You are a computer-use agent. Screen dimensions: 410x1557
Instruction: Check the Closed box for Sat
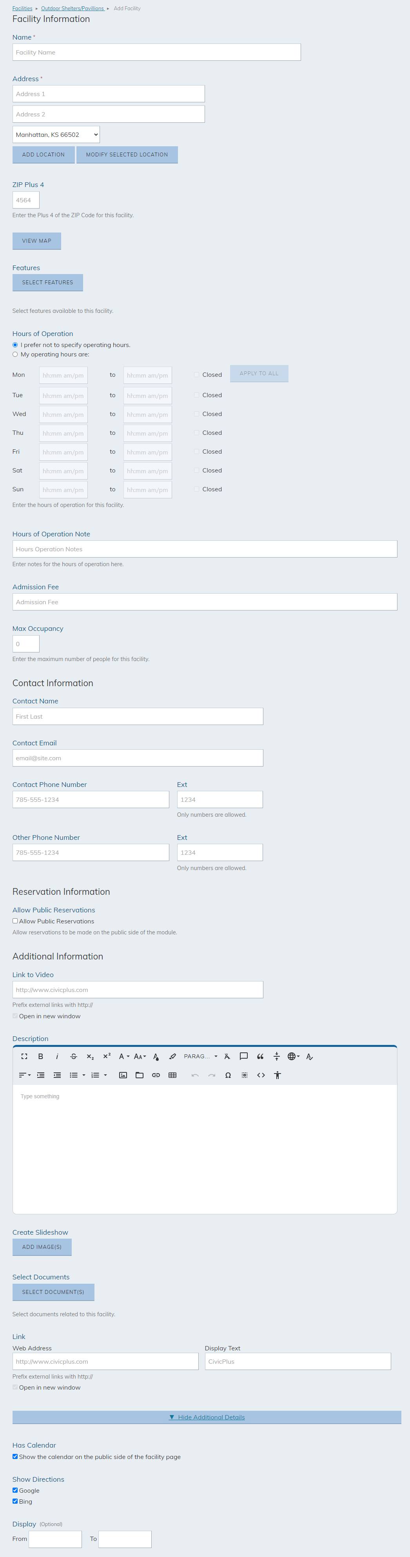coord(197,470)
